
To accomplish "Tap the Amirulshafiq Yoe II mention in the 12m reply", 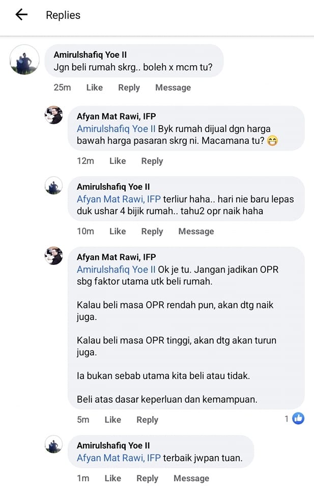I will (x=116, y=129).
